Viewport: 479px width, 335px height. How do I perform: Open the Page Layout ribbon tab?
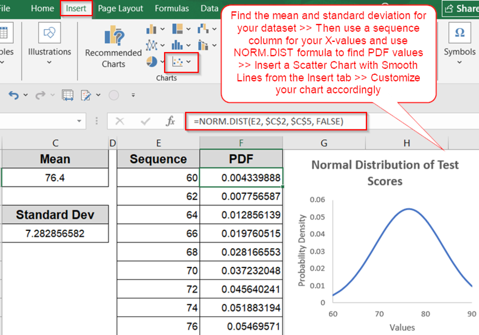[120, 8]
